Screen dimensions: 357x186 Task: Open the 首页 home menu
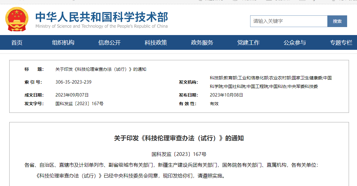(x=17, y=43)
